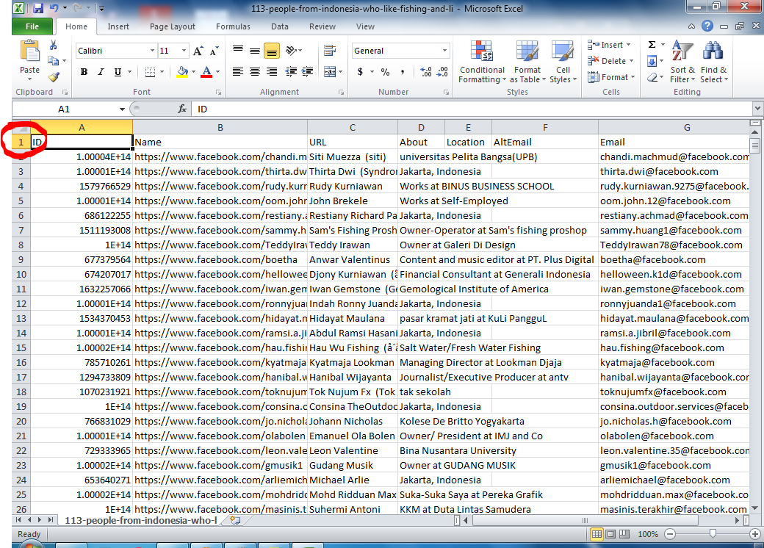Apply a cell border
The width and height of the screenshot is (764, 548).
(150, 72)
